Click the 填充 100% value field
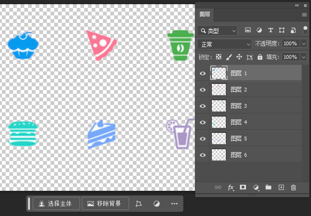This screenshot has width=311, height=216. tap(291, 57)
